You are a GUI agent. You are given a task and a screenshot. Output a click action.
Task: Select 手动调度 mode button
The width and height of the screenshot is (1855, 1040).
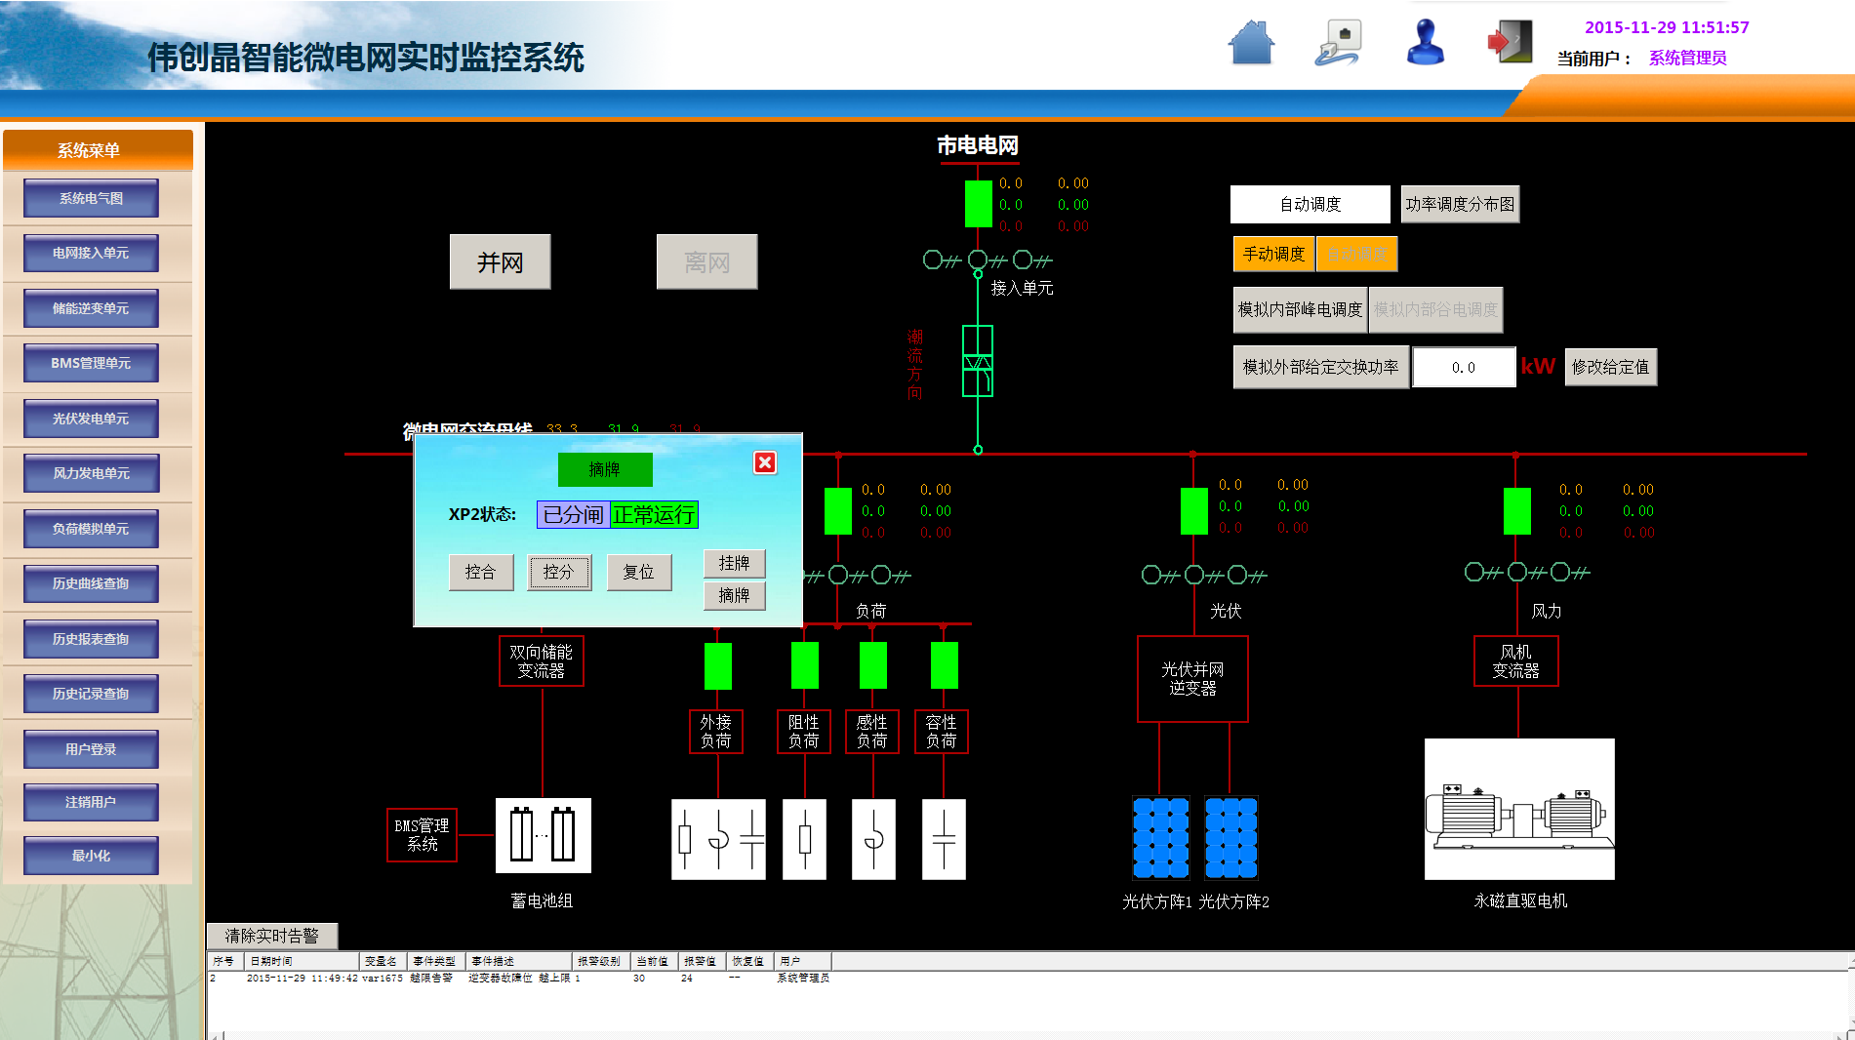pos(1273,254)
